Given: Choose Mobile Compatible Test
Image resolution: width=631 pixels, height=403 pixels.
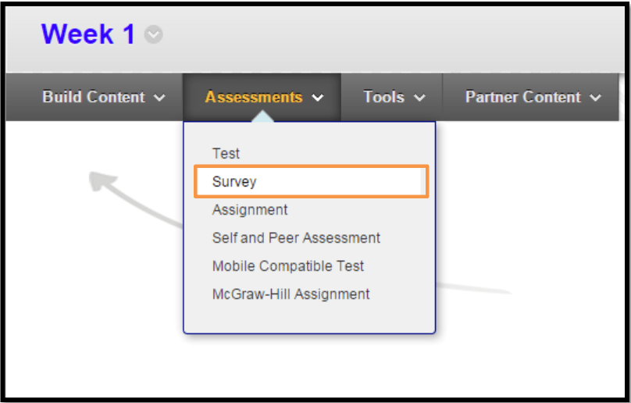Looking at the screenshot, I should click(288, 266).
